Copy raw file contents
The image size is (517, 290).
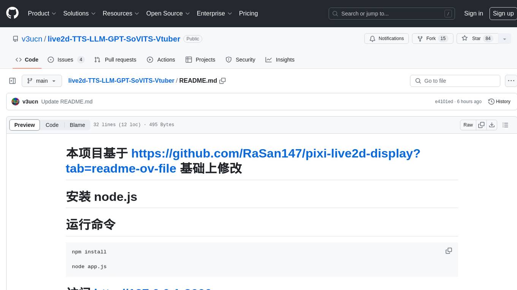pos(481,125)
